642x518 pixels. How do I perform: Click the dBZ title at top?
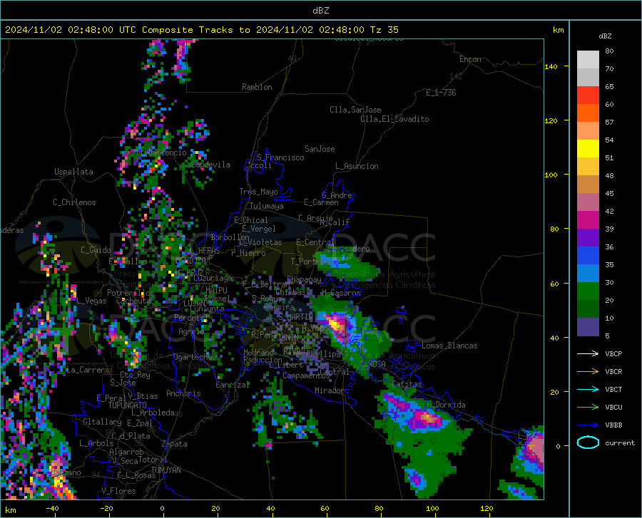pos(320,11)
